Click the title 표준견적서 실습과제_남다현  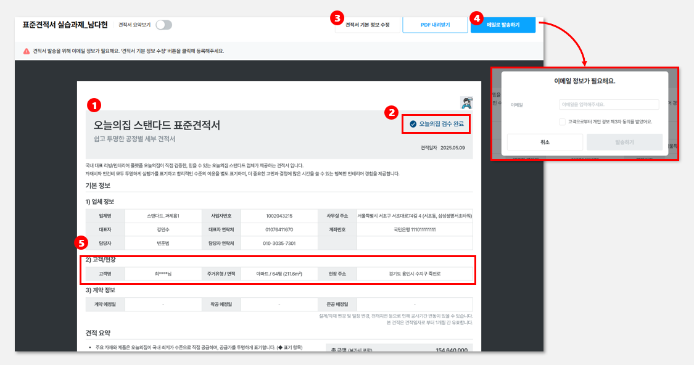[x=65, y=25]
